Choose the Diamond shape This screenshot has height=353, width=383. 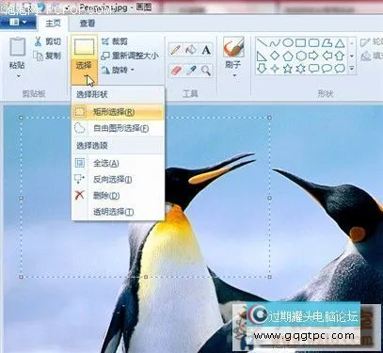click(275, 56)
